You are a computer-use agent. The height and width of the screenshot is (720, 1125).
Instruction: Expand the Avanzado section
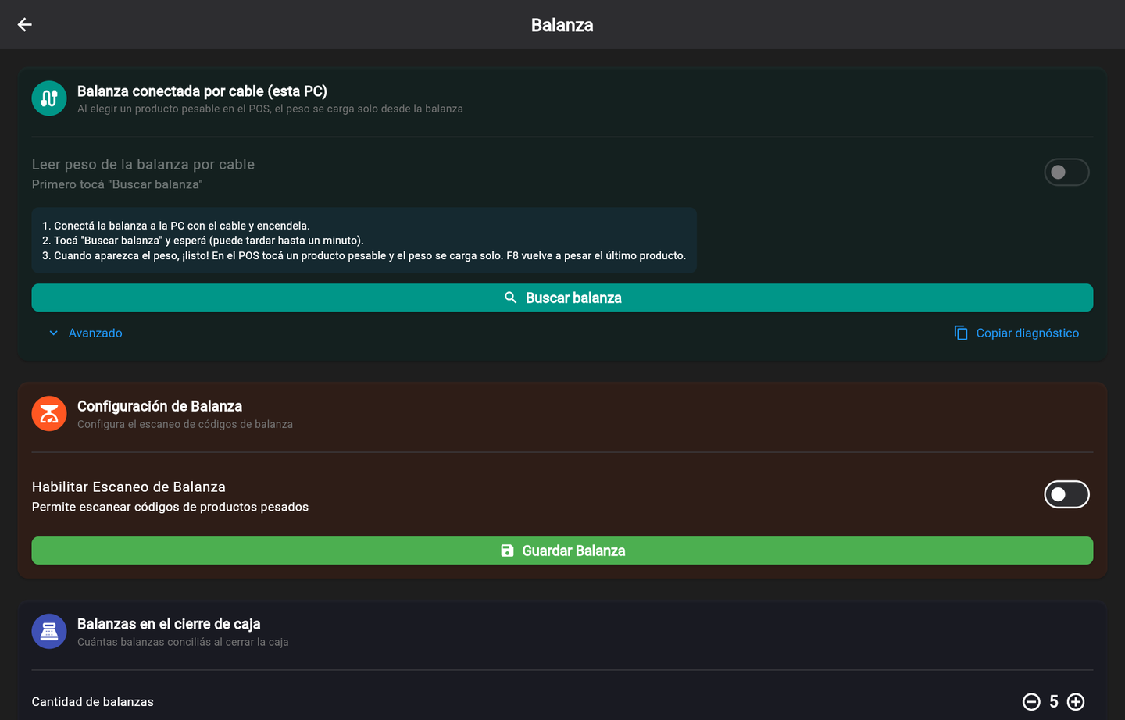pos(85,333)
